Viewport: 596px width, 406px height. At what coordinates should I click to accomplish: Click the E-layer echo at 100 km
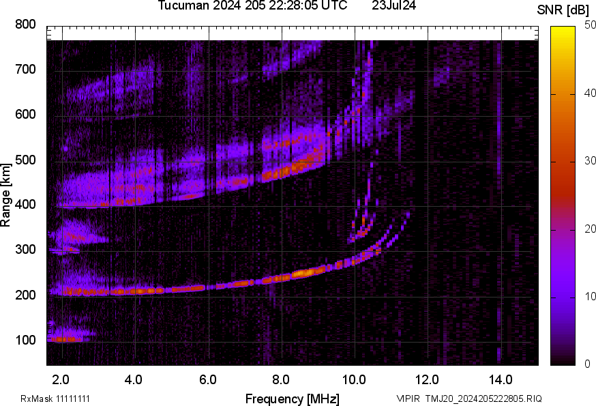[x=65, y=339]
